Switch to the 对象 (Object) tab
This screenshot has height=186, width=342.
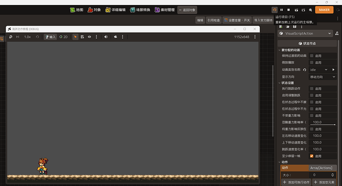[x=94, y=10]
